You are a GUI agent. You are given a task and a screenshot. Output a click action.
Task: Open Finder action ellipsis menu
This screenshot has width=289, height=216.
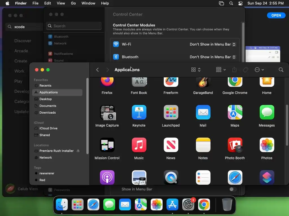point(259,70)
